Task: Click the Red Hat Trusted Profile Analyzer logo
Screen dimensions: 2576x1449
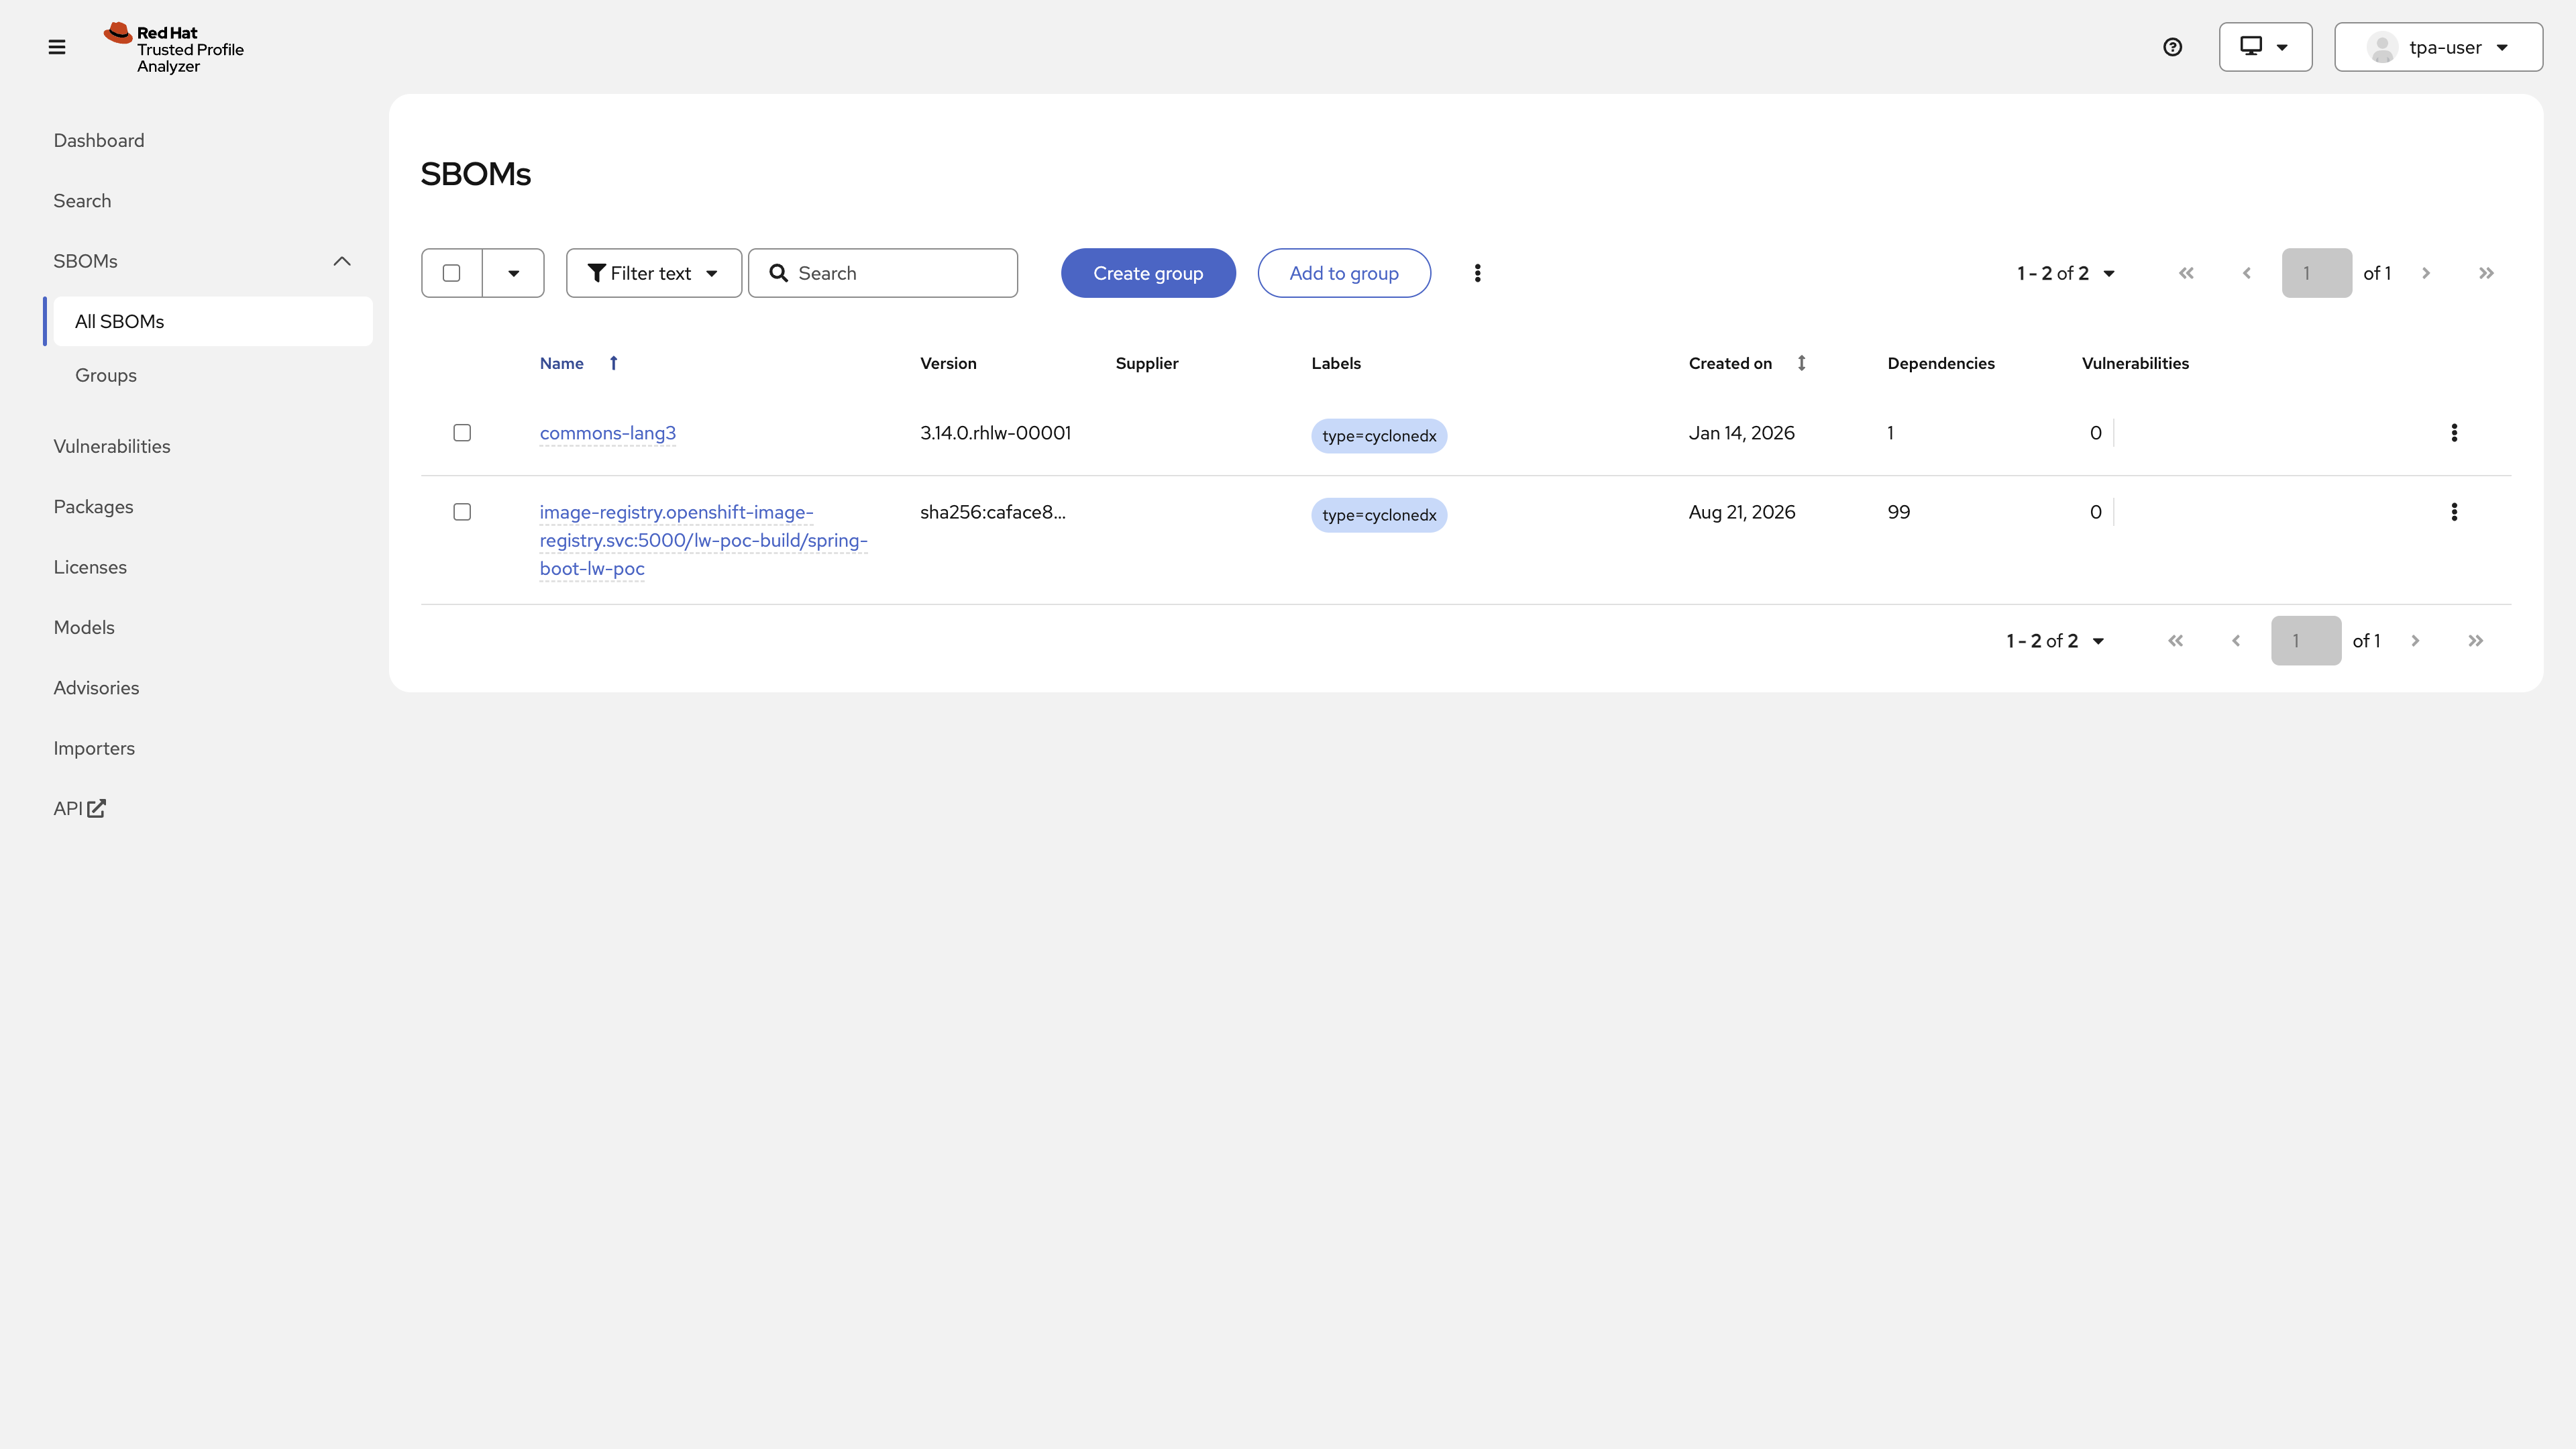Action: pyautogui.click(x=174, y=48)
